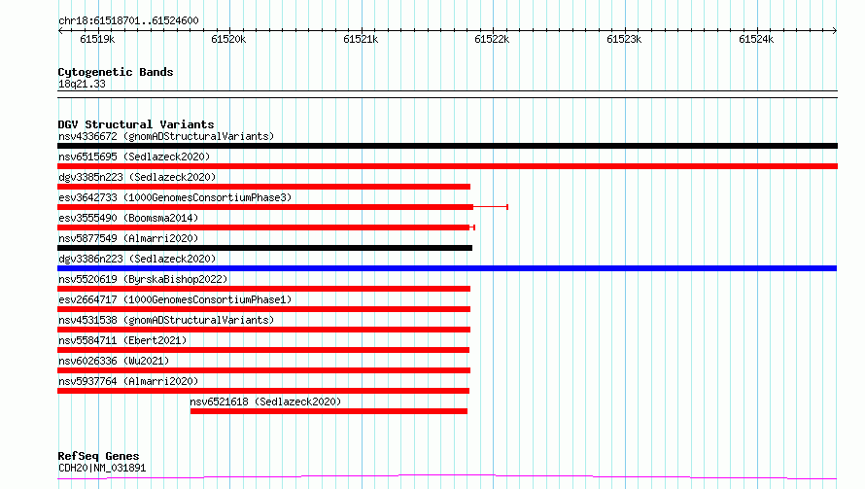Click the thin outer tail of esv3642733
This screenshot has height=489, width=865.
[491, 207]
